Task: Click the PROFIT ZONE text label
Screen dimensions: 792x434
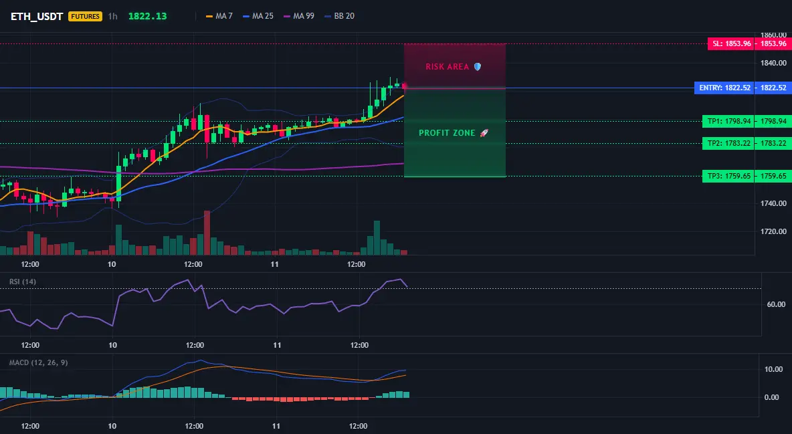Action: pos(447,133)
